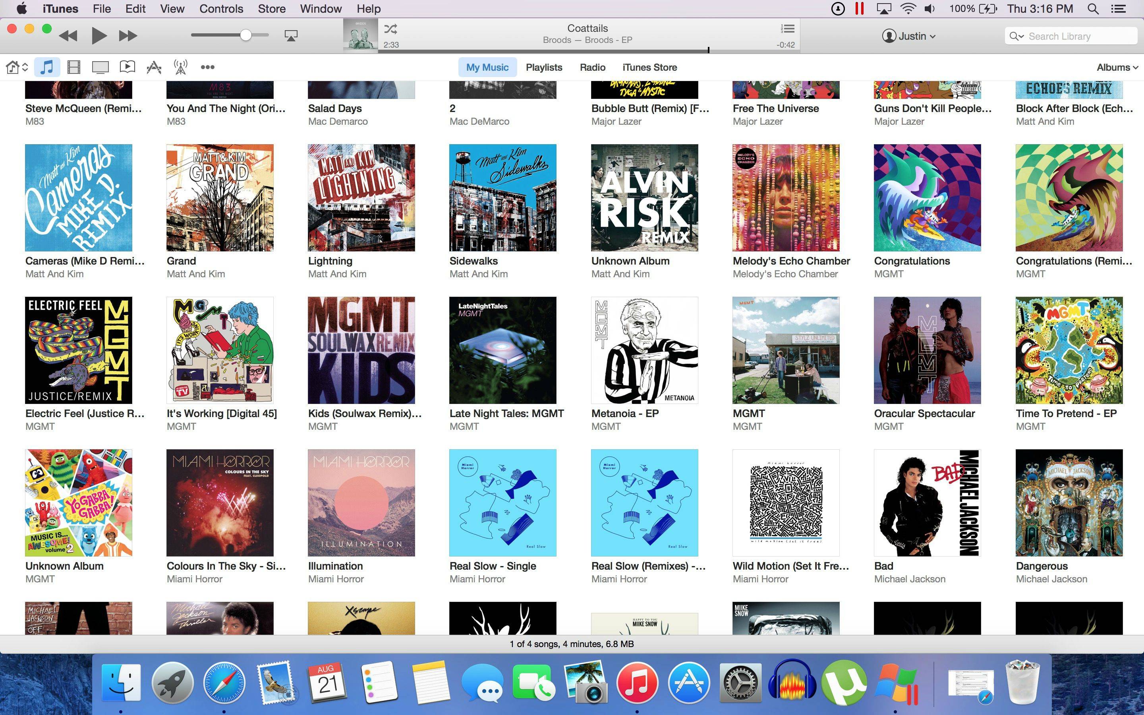This screenshot has height=715, width=1144.
Task: Switch to the Playlists tab
Action: pyautogui.click(x=544, y=67)
